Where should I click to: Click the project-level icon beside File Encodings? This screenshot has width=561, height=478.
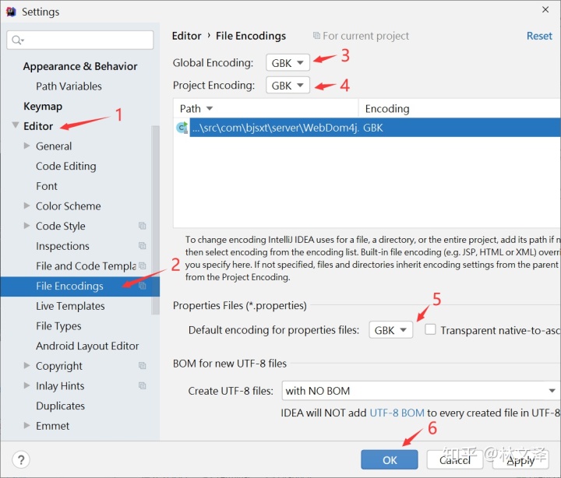[143, 286]
